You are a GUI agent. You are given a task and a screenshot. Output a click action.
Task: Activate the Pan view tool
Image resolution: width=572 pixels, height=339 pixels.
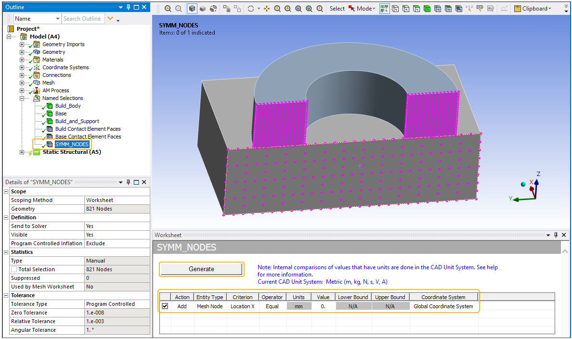267,8
